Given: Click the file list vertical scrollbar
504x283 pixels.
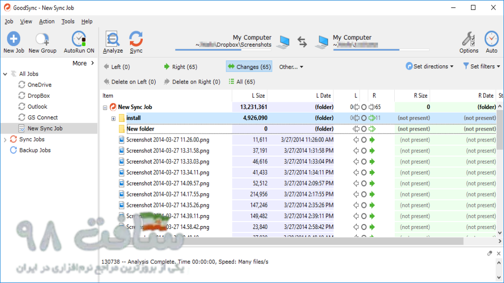Looking at the screenshot, I should pos(500,130).
